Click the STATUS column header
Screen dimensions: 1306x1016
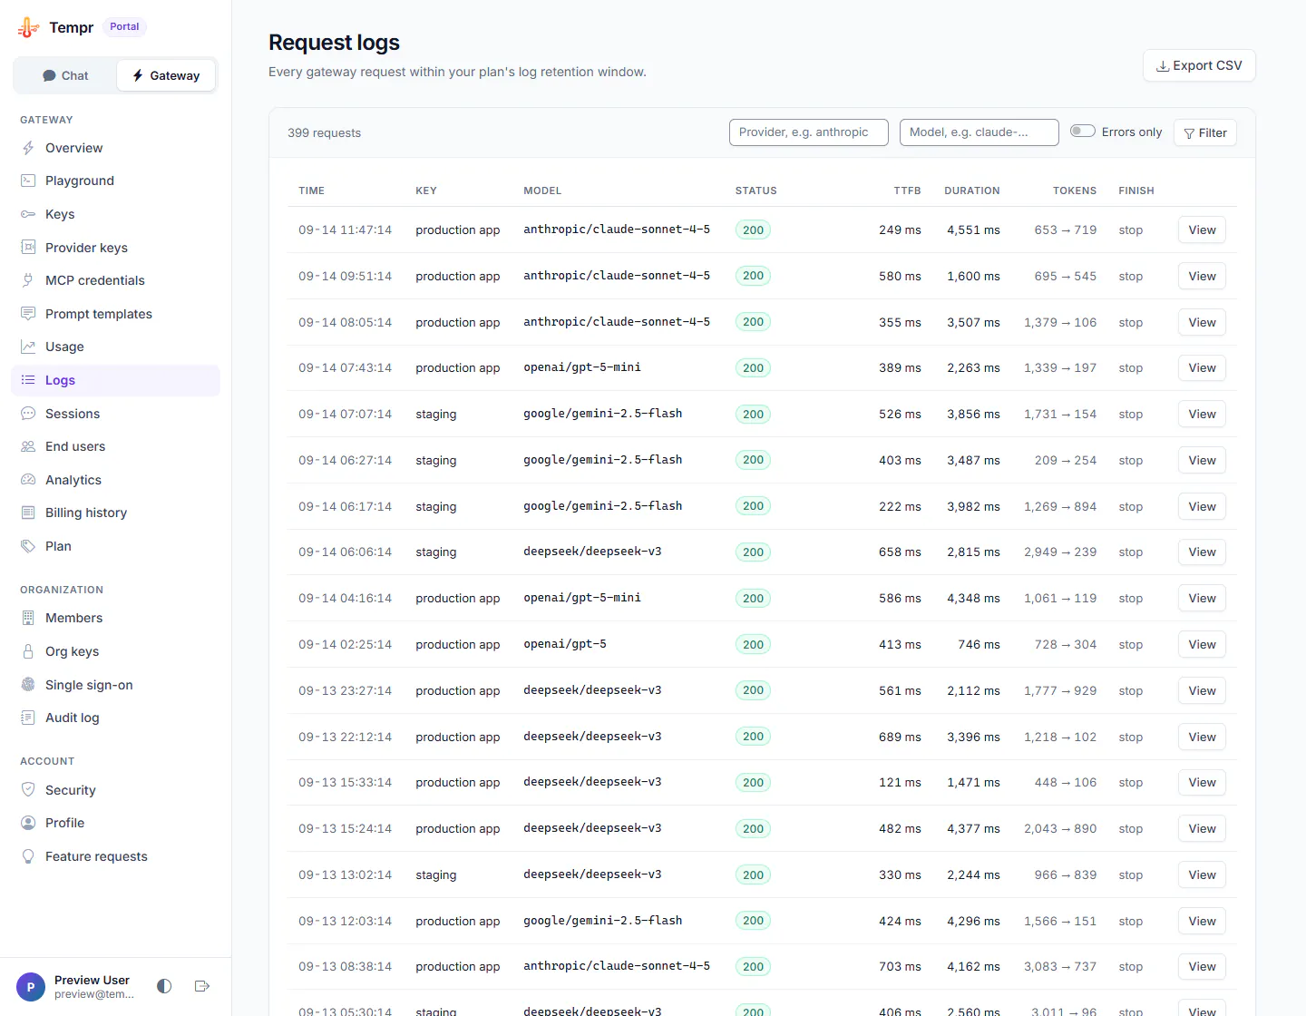point(756,190)
